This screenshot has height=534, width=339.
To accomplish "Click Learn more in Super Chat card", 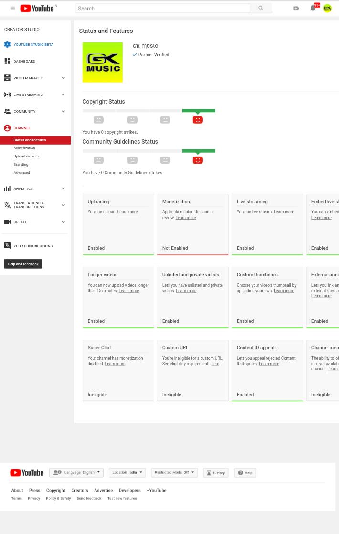I will pos(115,364).
